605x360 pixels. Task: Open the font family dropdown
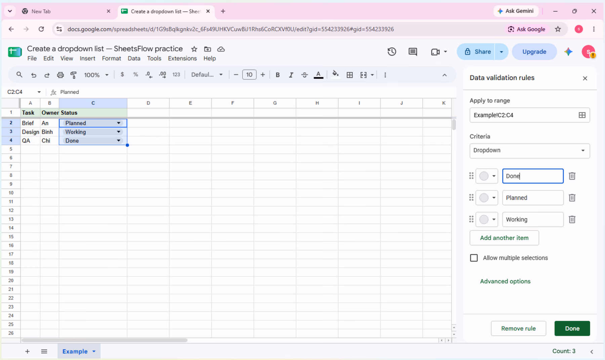tap(207, 75)
